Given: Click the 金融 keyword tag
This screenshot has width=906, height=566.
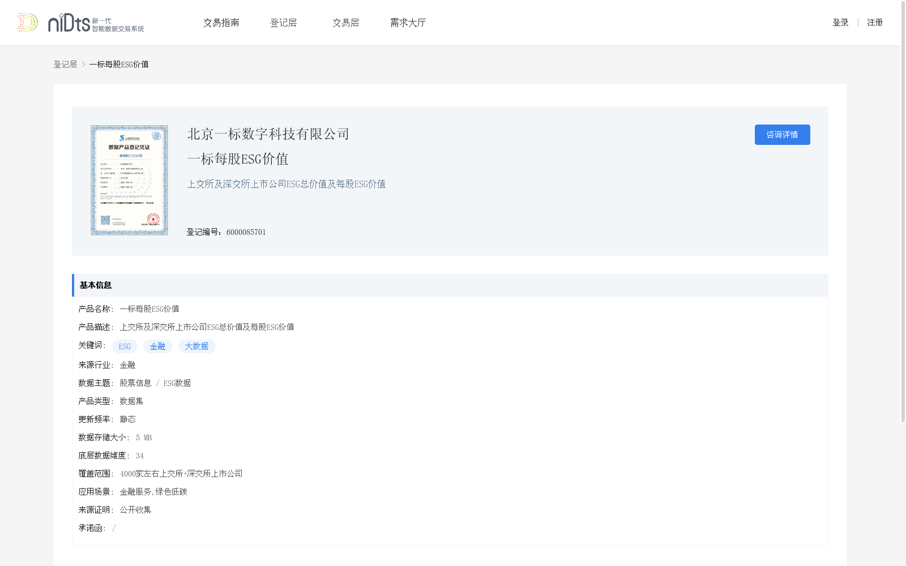Looking at the screenshot, I should [x=157, y=346].
